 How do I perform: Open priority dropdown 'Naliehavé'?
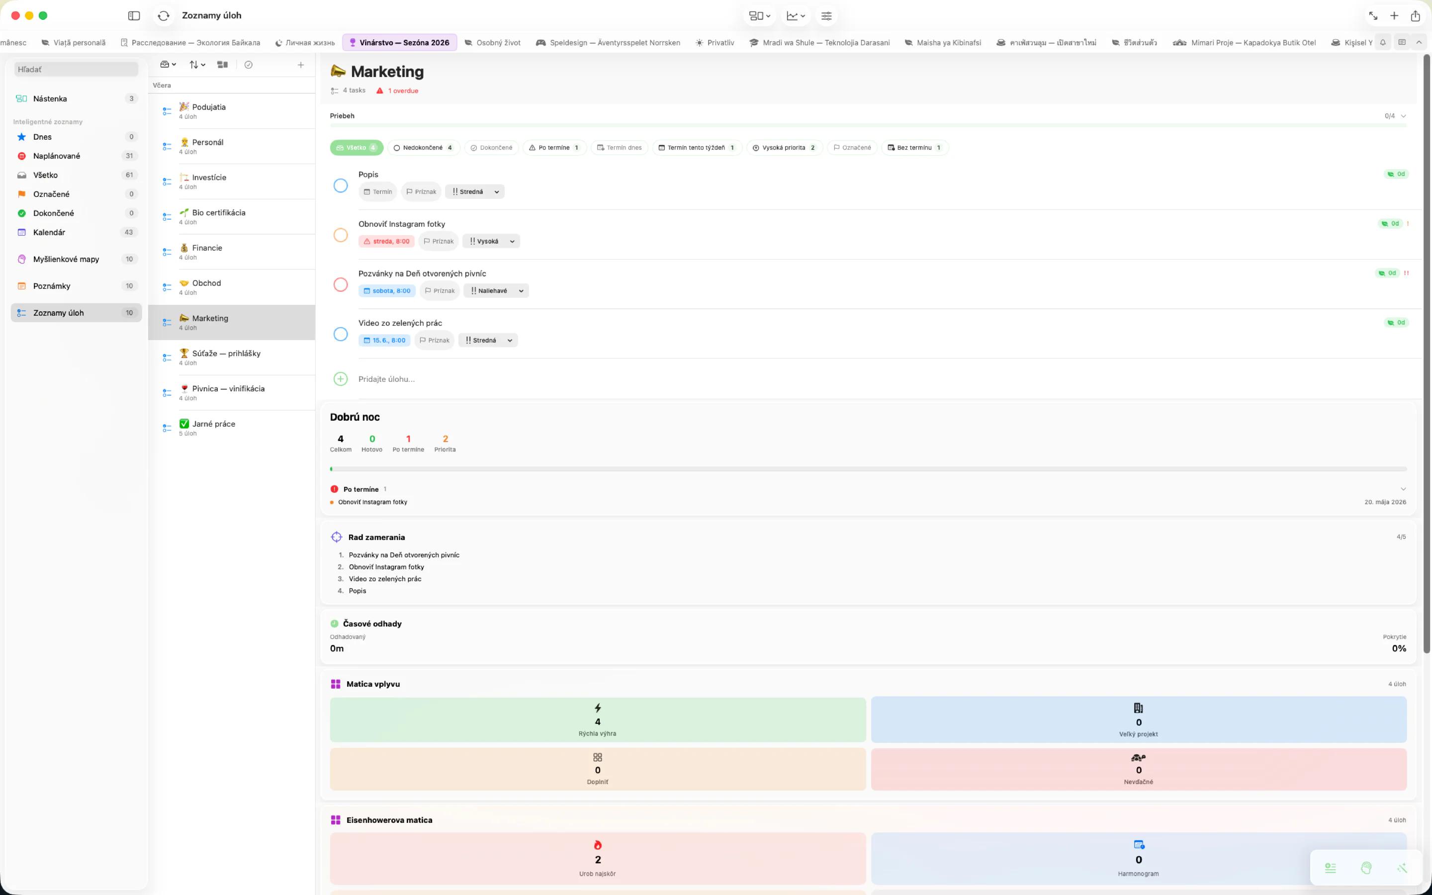496,291
